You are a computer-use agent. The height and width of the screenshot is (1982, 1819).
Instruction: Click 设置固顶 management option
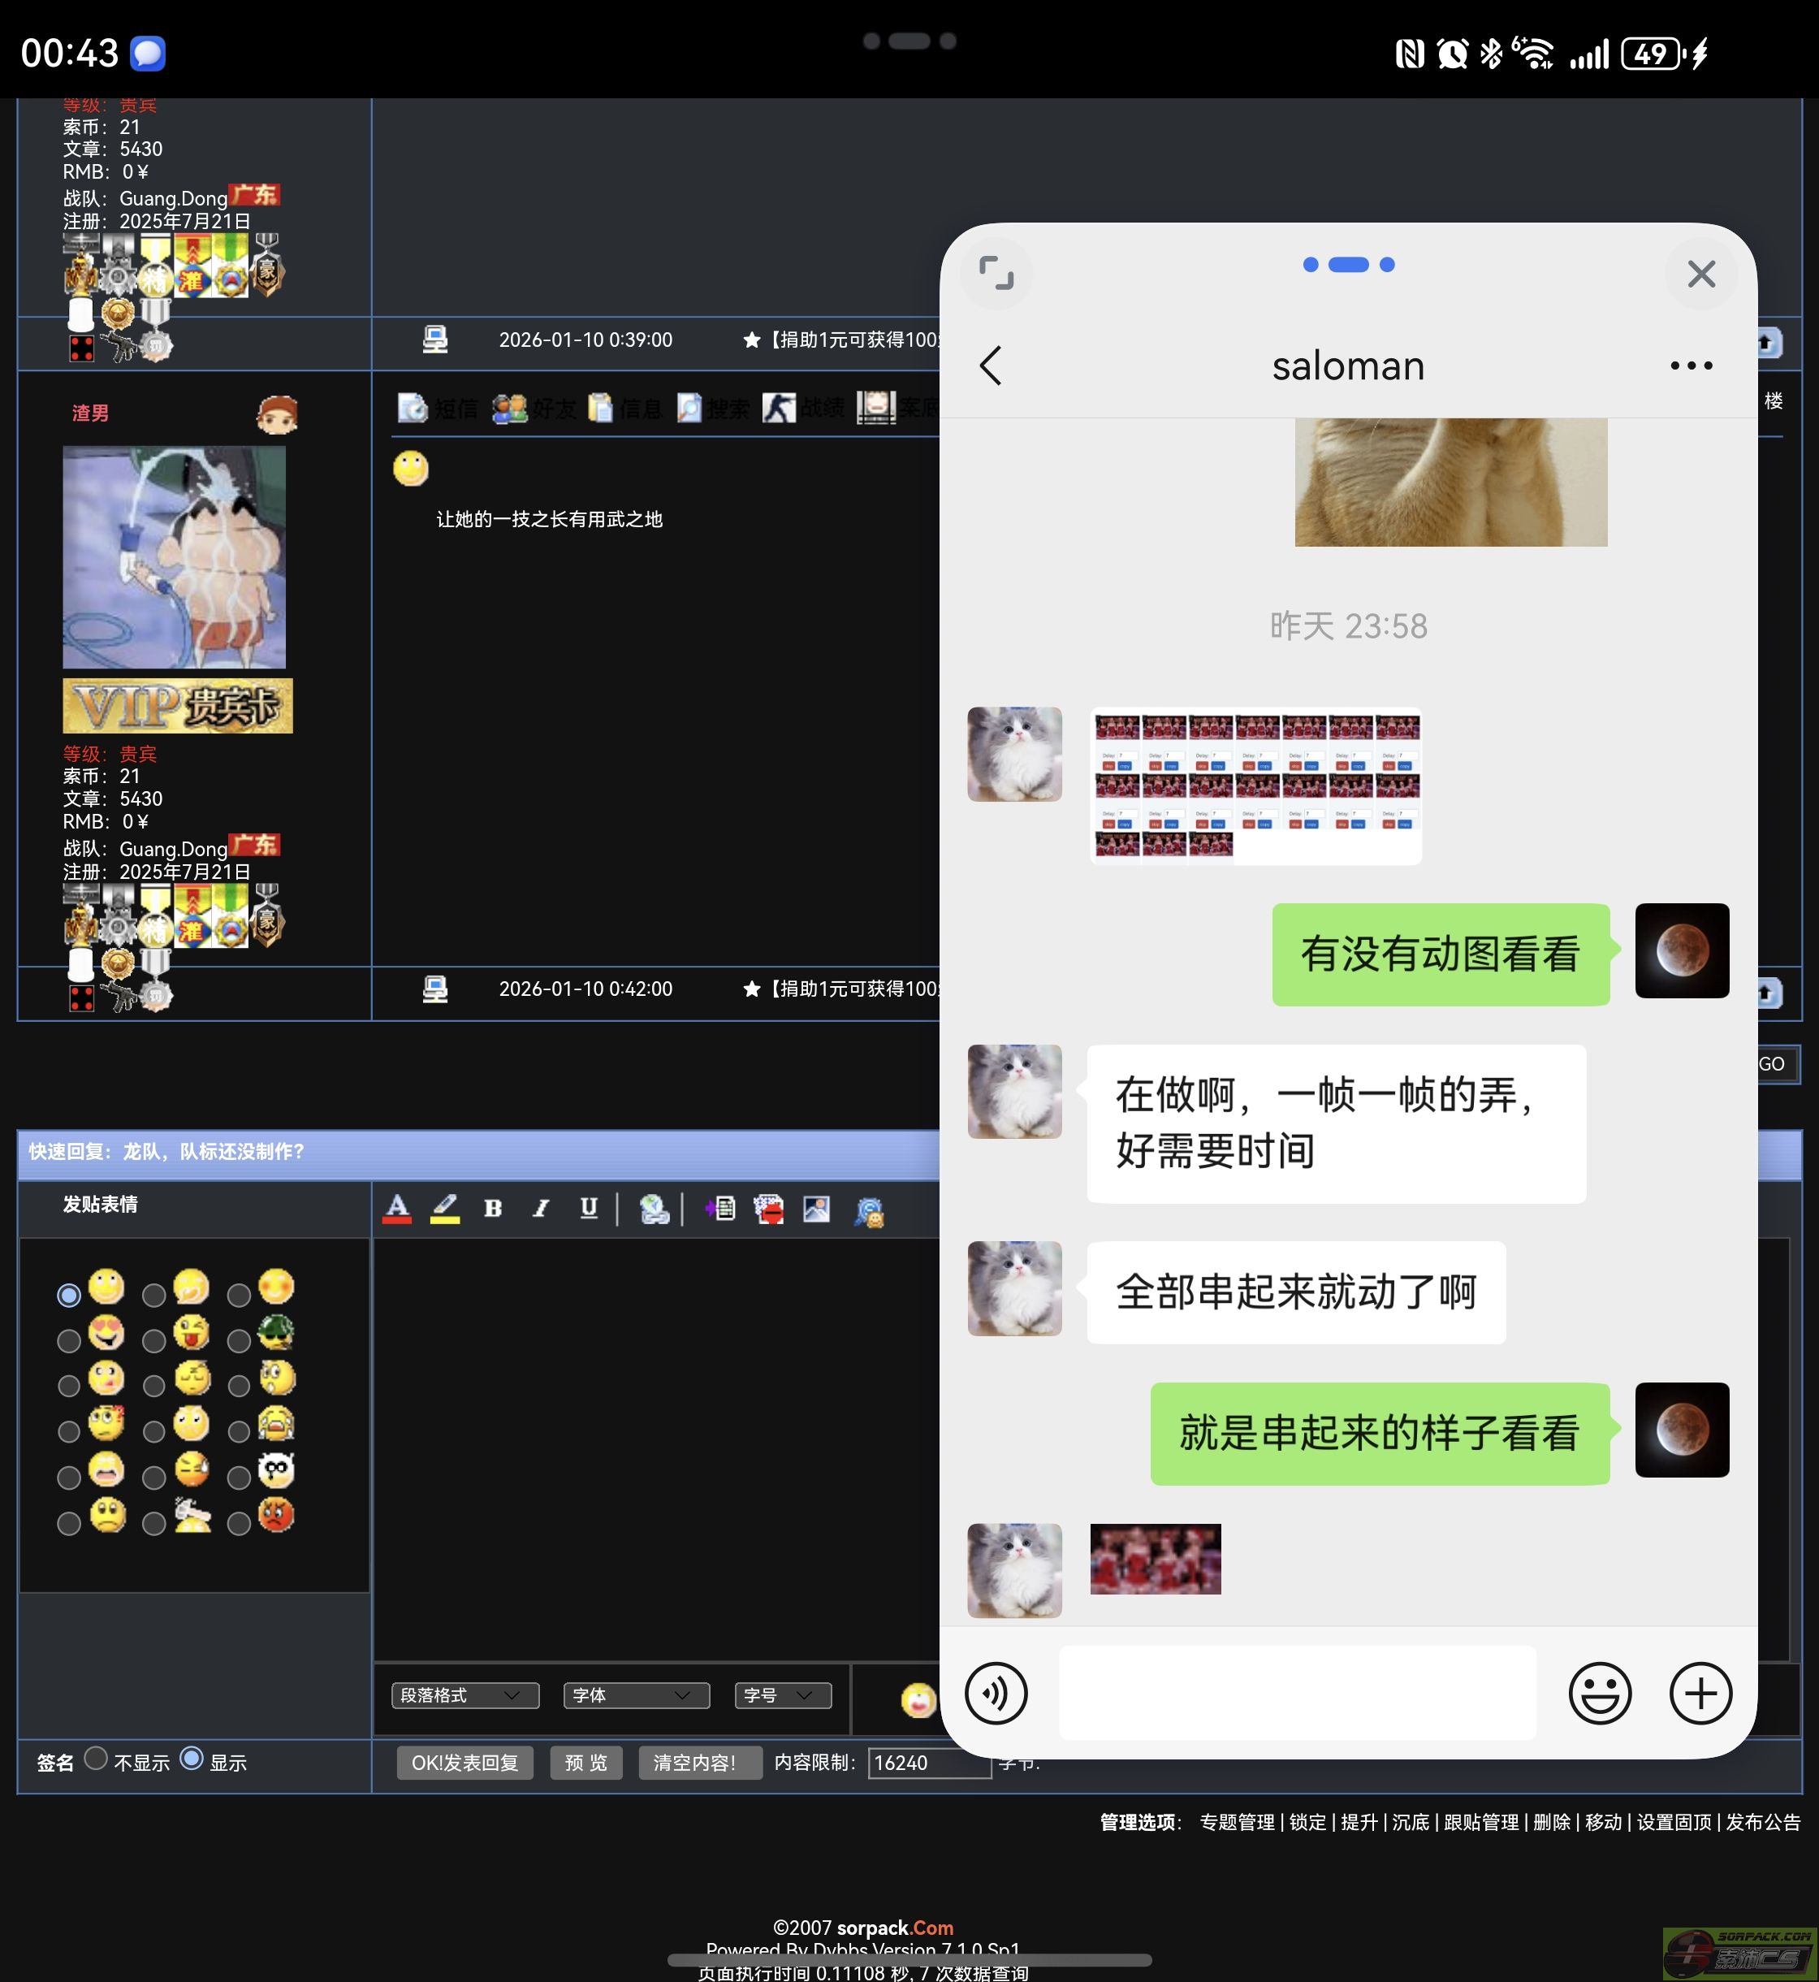coord(1674,1823)
